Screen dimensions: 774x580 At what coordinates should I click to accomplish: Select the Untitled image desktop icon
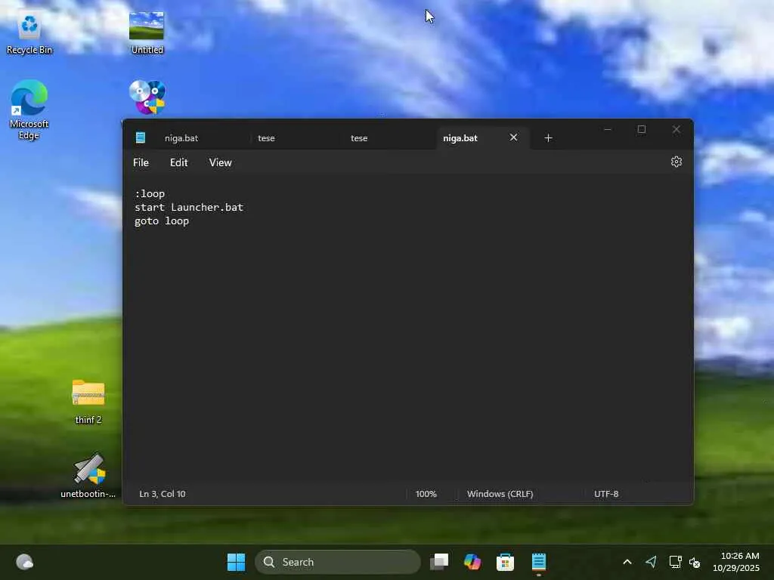click(147, 33)
